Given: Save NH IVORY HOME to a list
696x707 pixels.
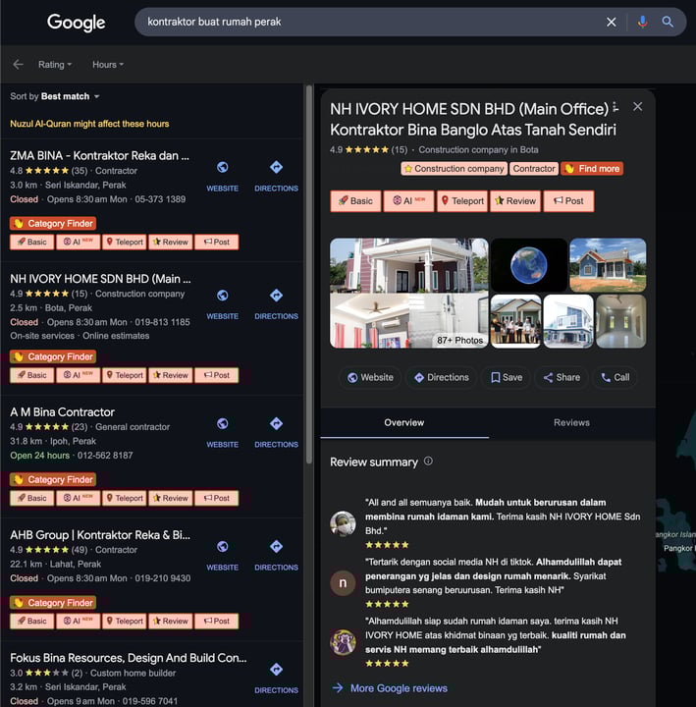Looking at the screenshot, I should [507, 377].
